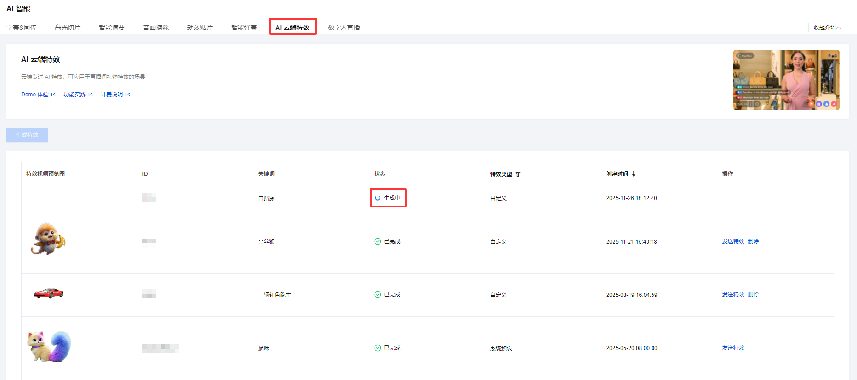Click the 已完成 check icon for 猫咪
857x380 pixels.
click(x=378, y=348)
